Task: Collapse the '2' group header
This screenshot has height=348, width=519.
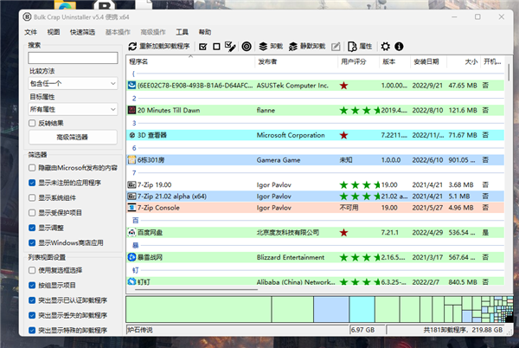Action: (x=134, y=98)
